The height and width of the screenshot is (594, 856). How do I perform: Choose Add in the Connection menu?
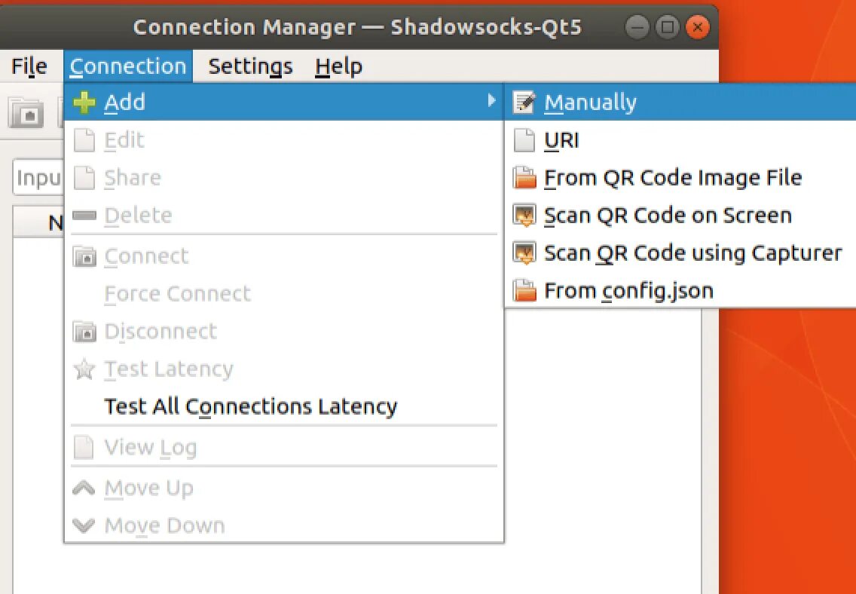[284, 102]
